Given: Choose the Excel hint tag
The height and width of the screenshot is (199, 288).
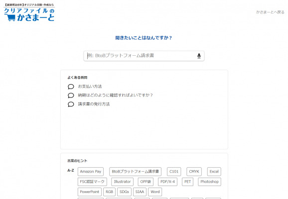Looking at the screenshot, I should click(214, 172).
